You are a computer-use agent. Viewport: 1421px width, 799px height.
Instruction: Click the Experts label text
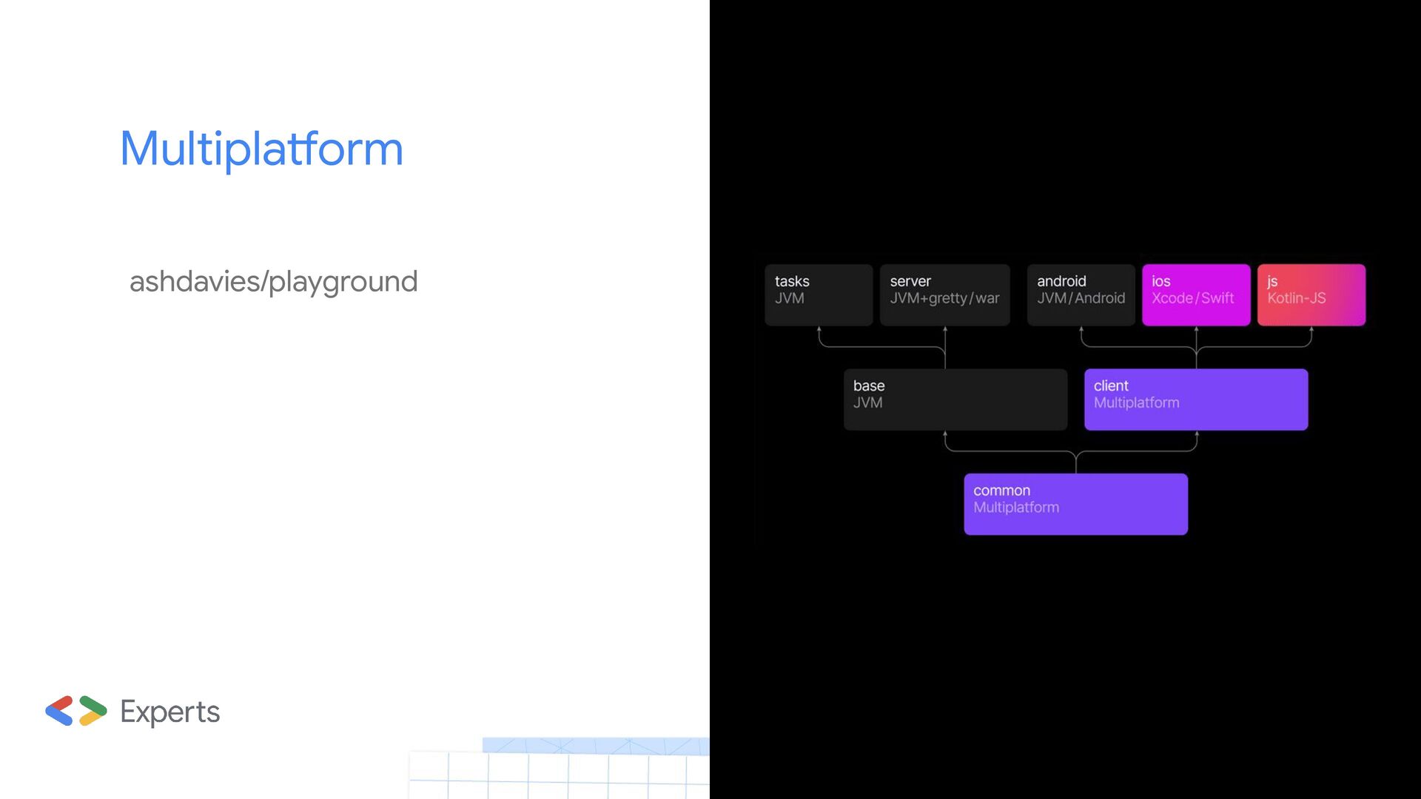(169, 712)
